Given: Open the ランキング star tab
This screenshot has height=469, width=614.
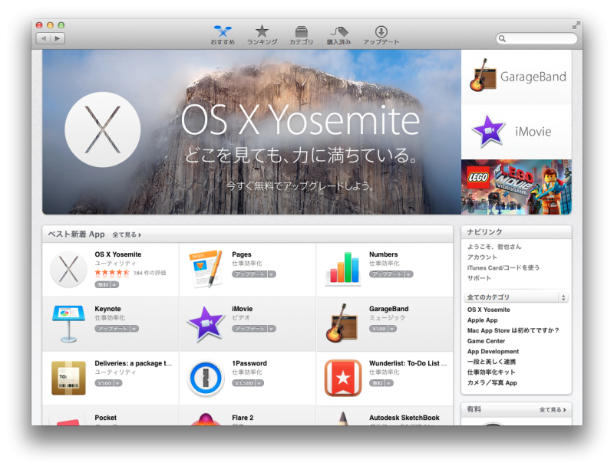Looking at the screenshot, I should pos(262,35).
